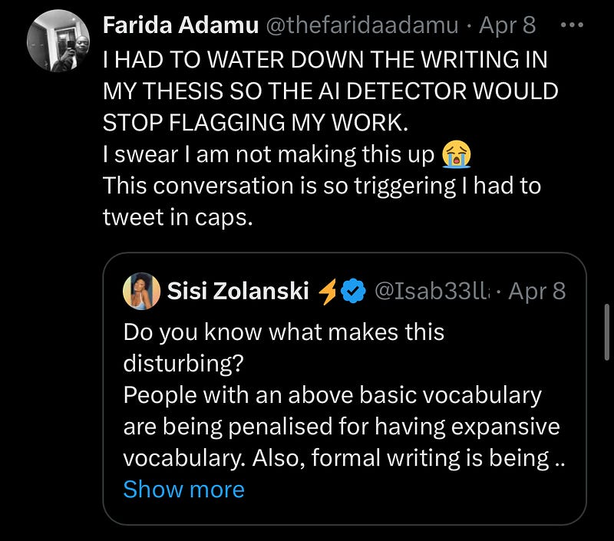Click the blue verified badge

click(x=352, y=291)
